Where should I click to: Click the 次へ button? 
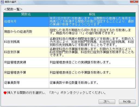click(x=107, y=102)
